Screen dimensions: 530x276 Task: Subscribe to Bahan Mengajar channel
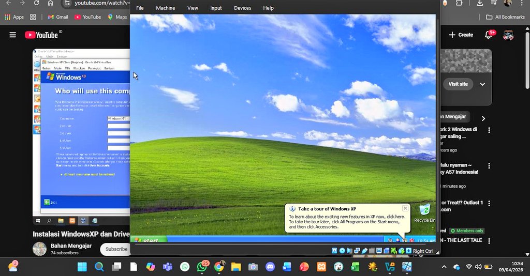[115, 249]
